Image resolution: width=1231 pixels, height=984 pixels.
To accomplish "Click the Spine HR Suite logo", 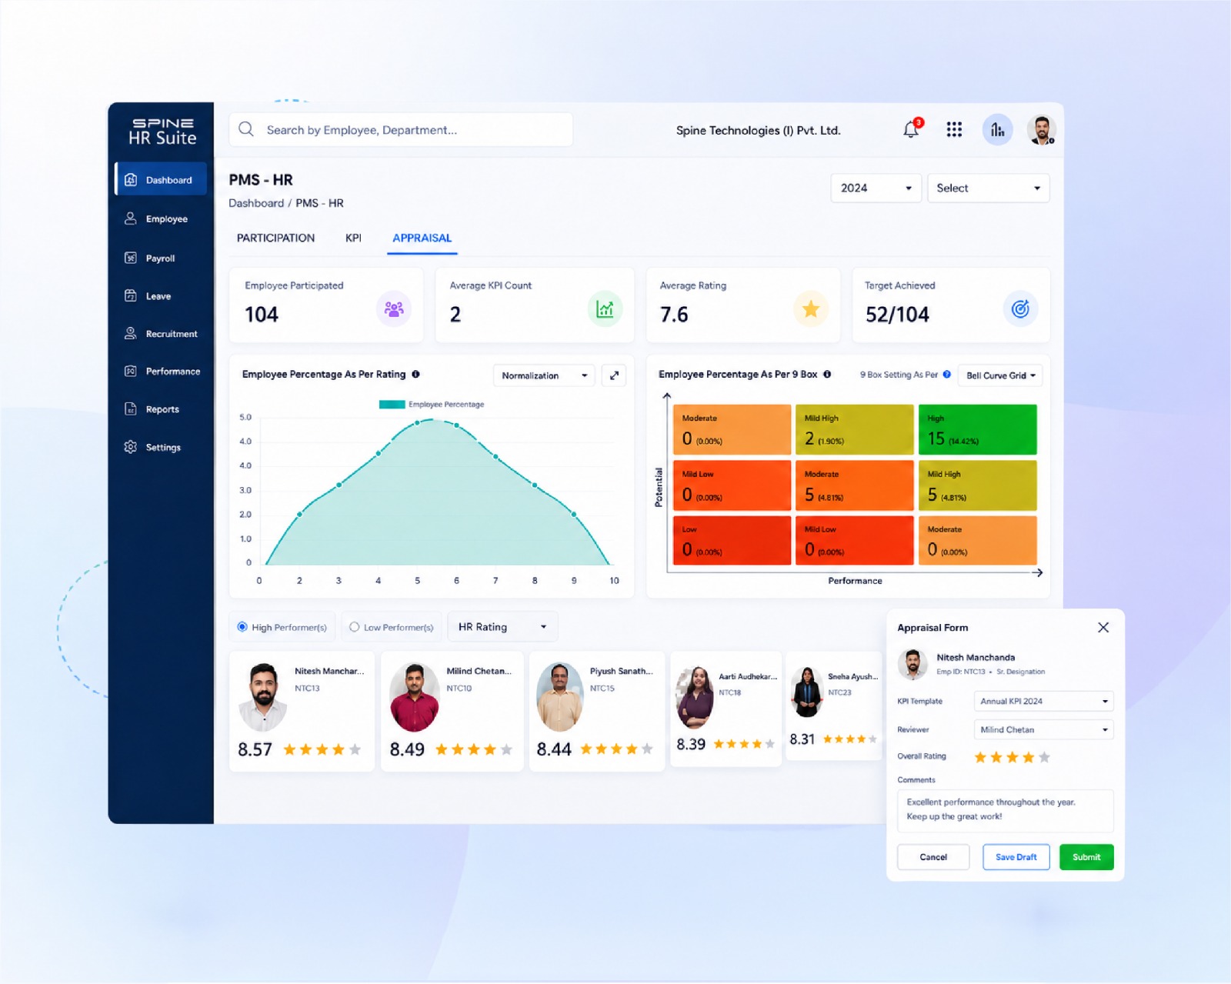I will (162, 132).
